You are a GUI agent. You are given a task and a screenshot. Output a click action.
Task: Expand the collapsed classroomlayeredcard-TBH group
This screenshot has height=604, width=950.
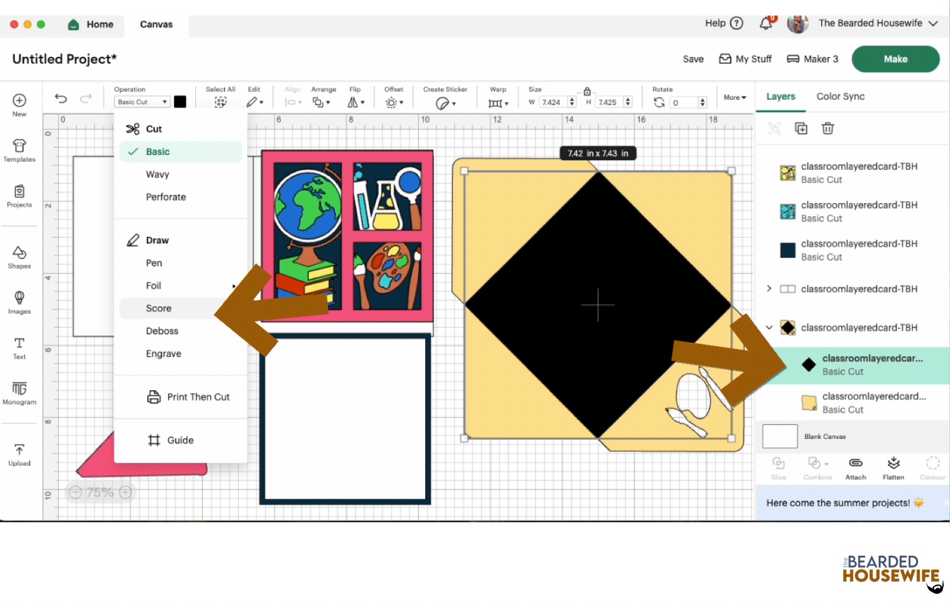[x=769, y=289]
